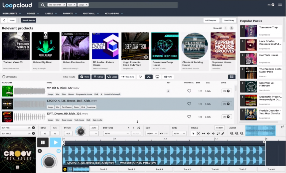Toggle the favourites heart filter
Screen dimensions: 286x173
[x=140, y=77]
